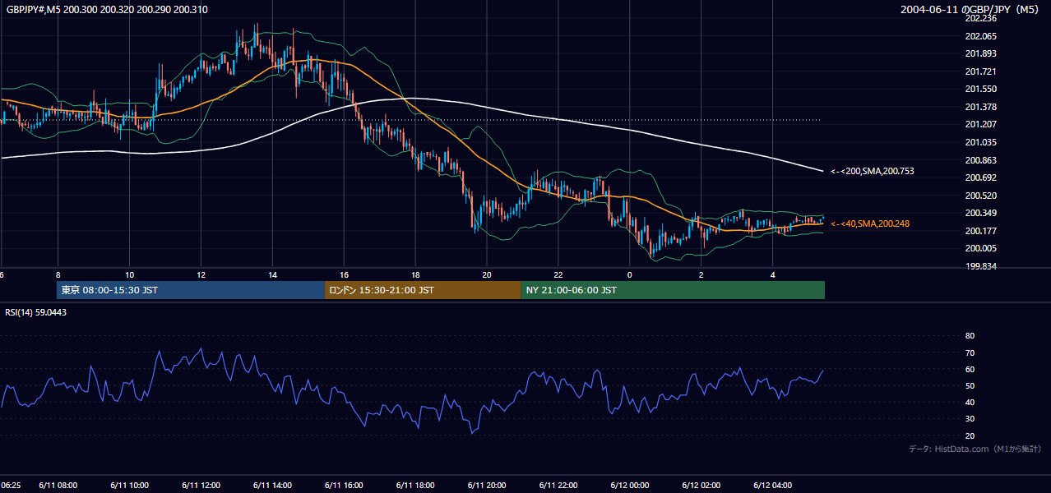Screen dimensions: 1051x493
Task: Click the 200,SMA,200.753 indicator label
Action: tap(872, 171)
